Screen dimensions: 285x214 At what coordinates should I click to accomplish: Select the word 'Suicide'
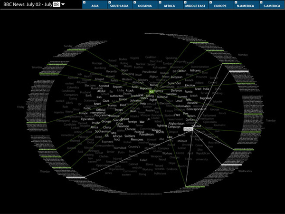point(118,120)
